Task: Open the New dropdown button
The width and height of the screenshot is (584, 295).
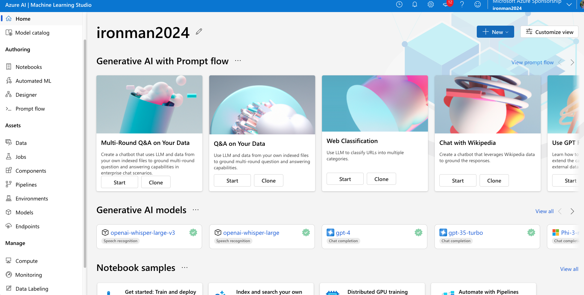Action: click(x=495, y=32)
